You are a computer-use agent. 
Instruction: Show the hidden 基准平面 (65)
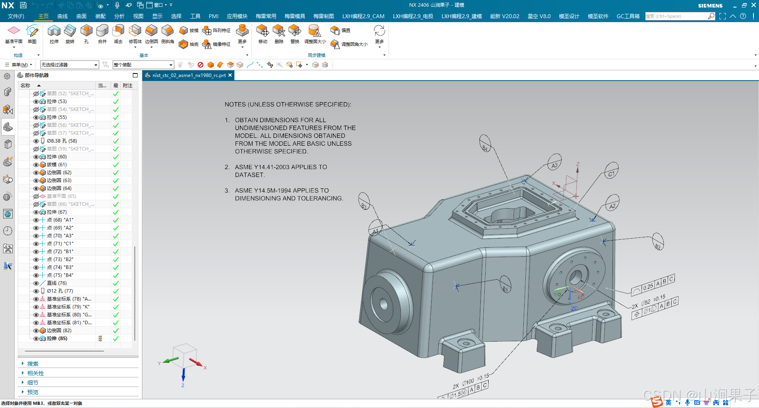[36, 196]
